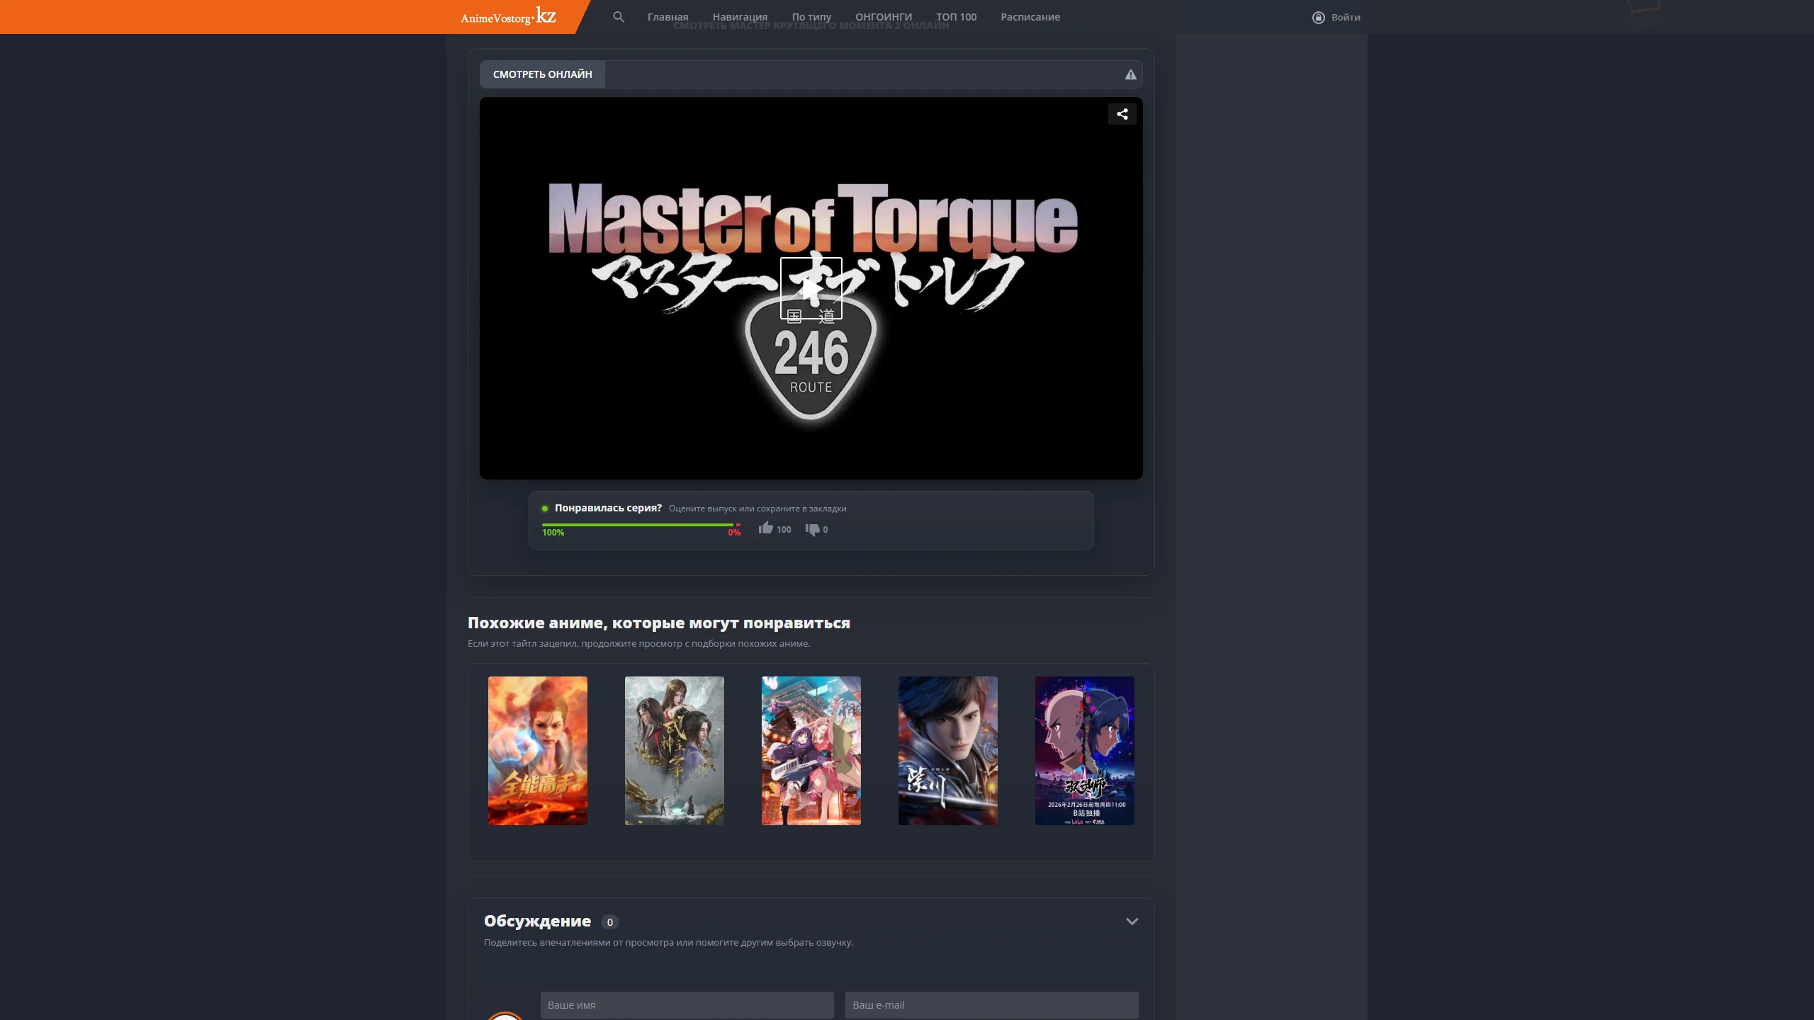Dislike the episode with thumbs down
Viewport: 1814px width, 1020px height.
(x=812, y=530)
